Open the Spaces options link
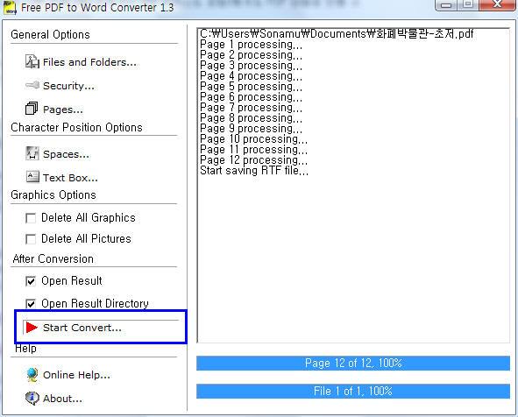The image size is (518, 417). point(66,154)
